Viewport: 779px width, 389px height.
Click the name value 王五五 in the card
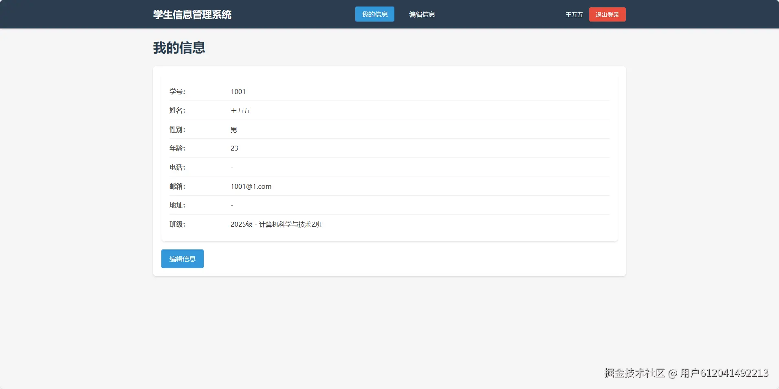pyautogui.click(x=240, y=110)
